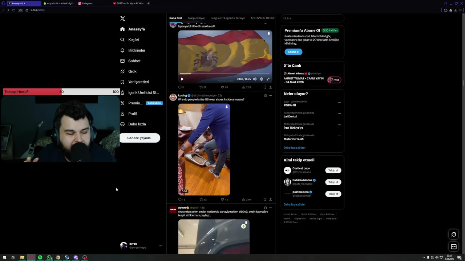Open Spotify from the taskbar

pyautogui.click(x=40, y=257)
